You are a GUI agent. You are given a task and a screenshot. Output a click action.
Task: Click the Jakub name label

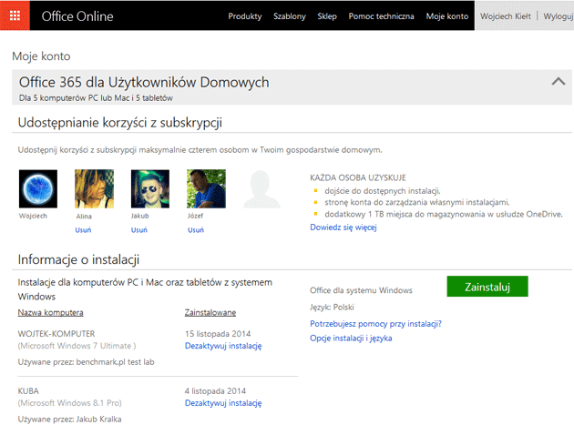click(x=139, y=216)
